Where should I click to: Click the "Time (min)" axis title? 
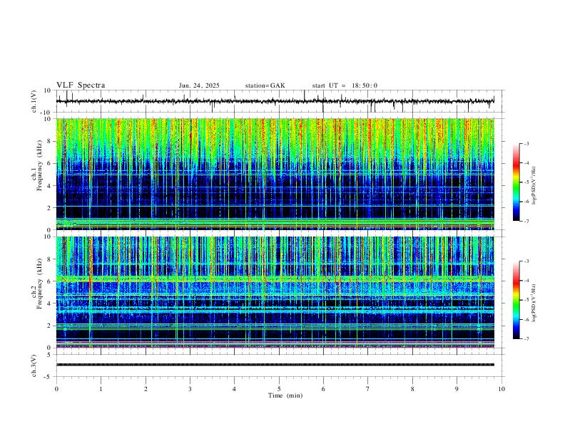(285, 395)
